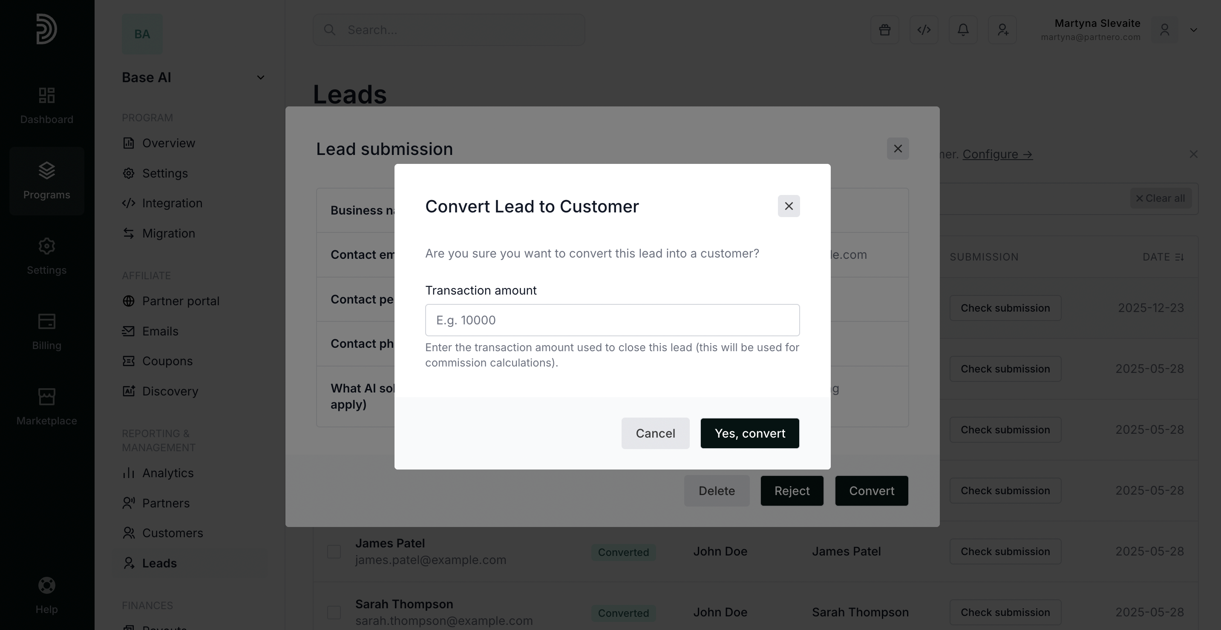Open the notifications bell
The height and width of the screenshot is (630, 1221).
click(963, 30)
